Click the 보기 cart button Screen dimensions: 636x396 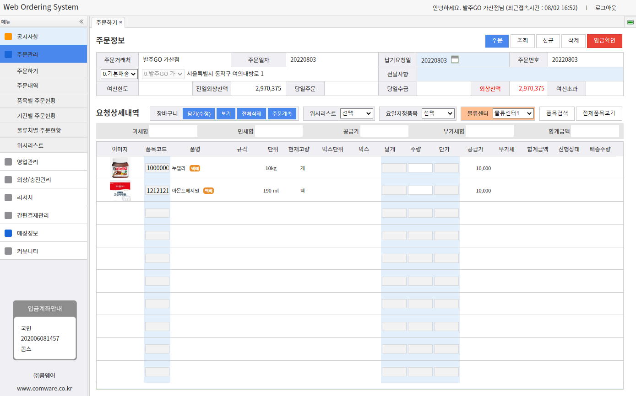pos(226,113)
